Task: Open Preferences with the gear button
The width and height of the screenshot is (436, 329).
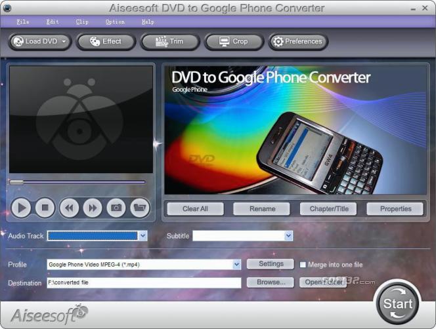Action: pos(298,42)
